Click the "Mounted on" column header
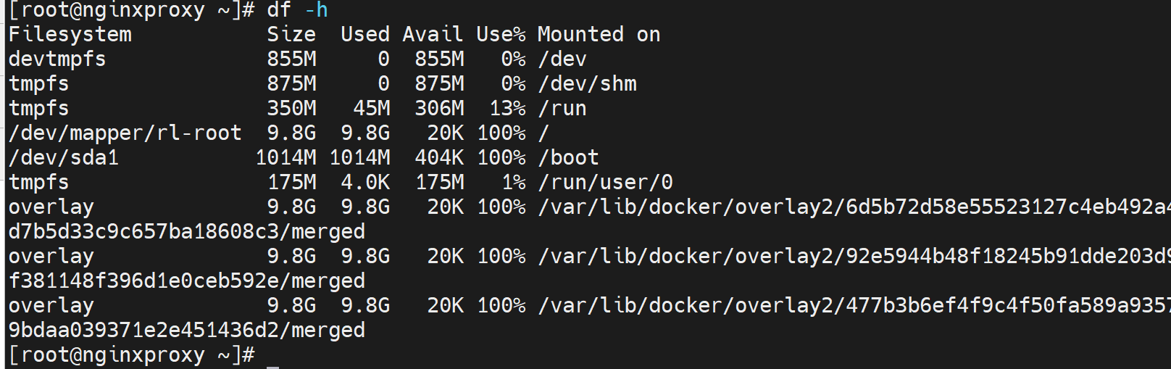The width and height of the screenshot is (1171, 369). coord(599,35)
